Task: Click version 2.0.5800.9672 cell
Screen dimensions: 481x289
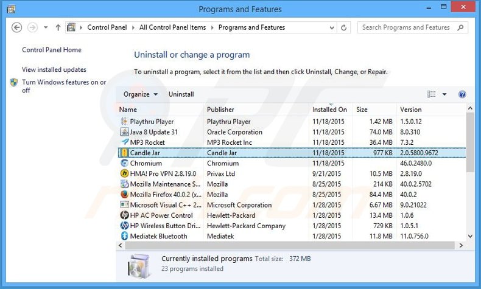Action: pos(419,153)
